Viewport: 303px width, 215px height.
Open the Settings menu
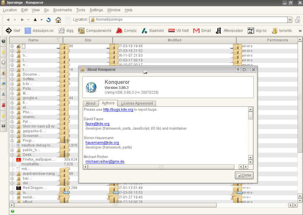(x=96, y=10)
